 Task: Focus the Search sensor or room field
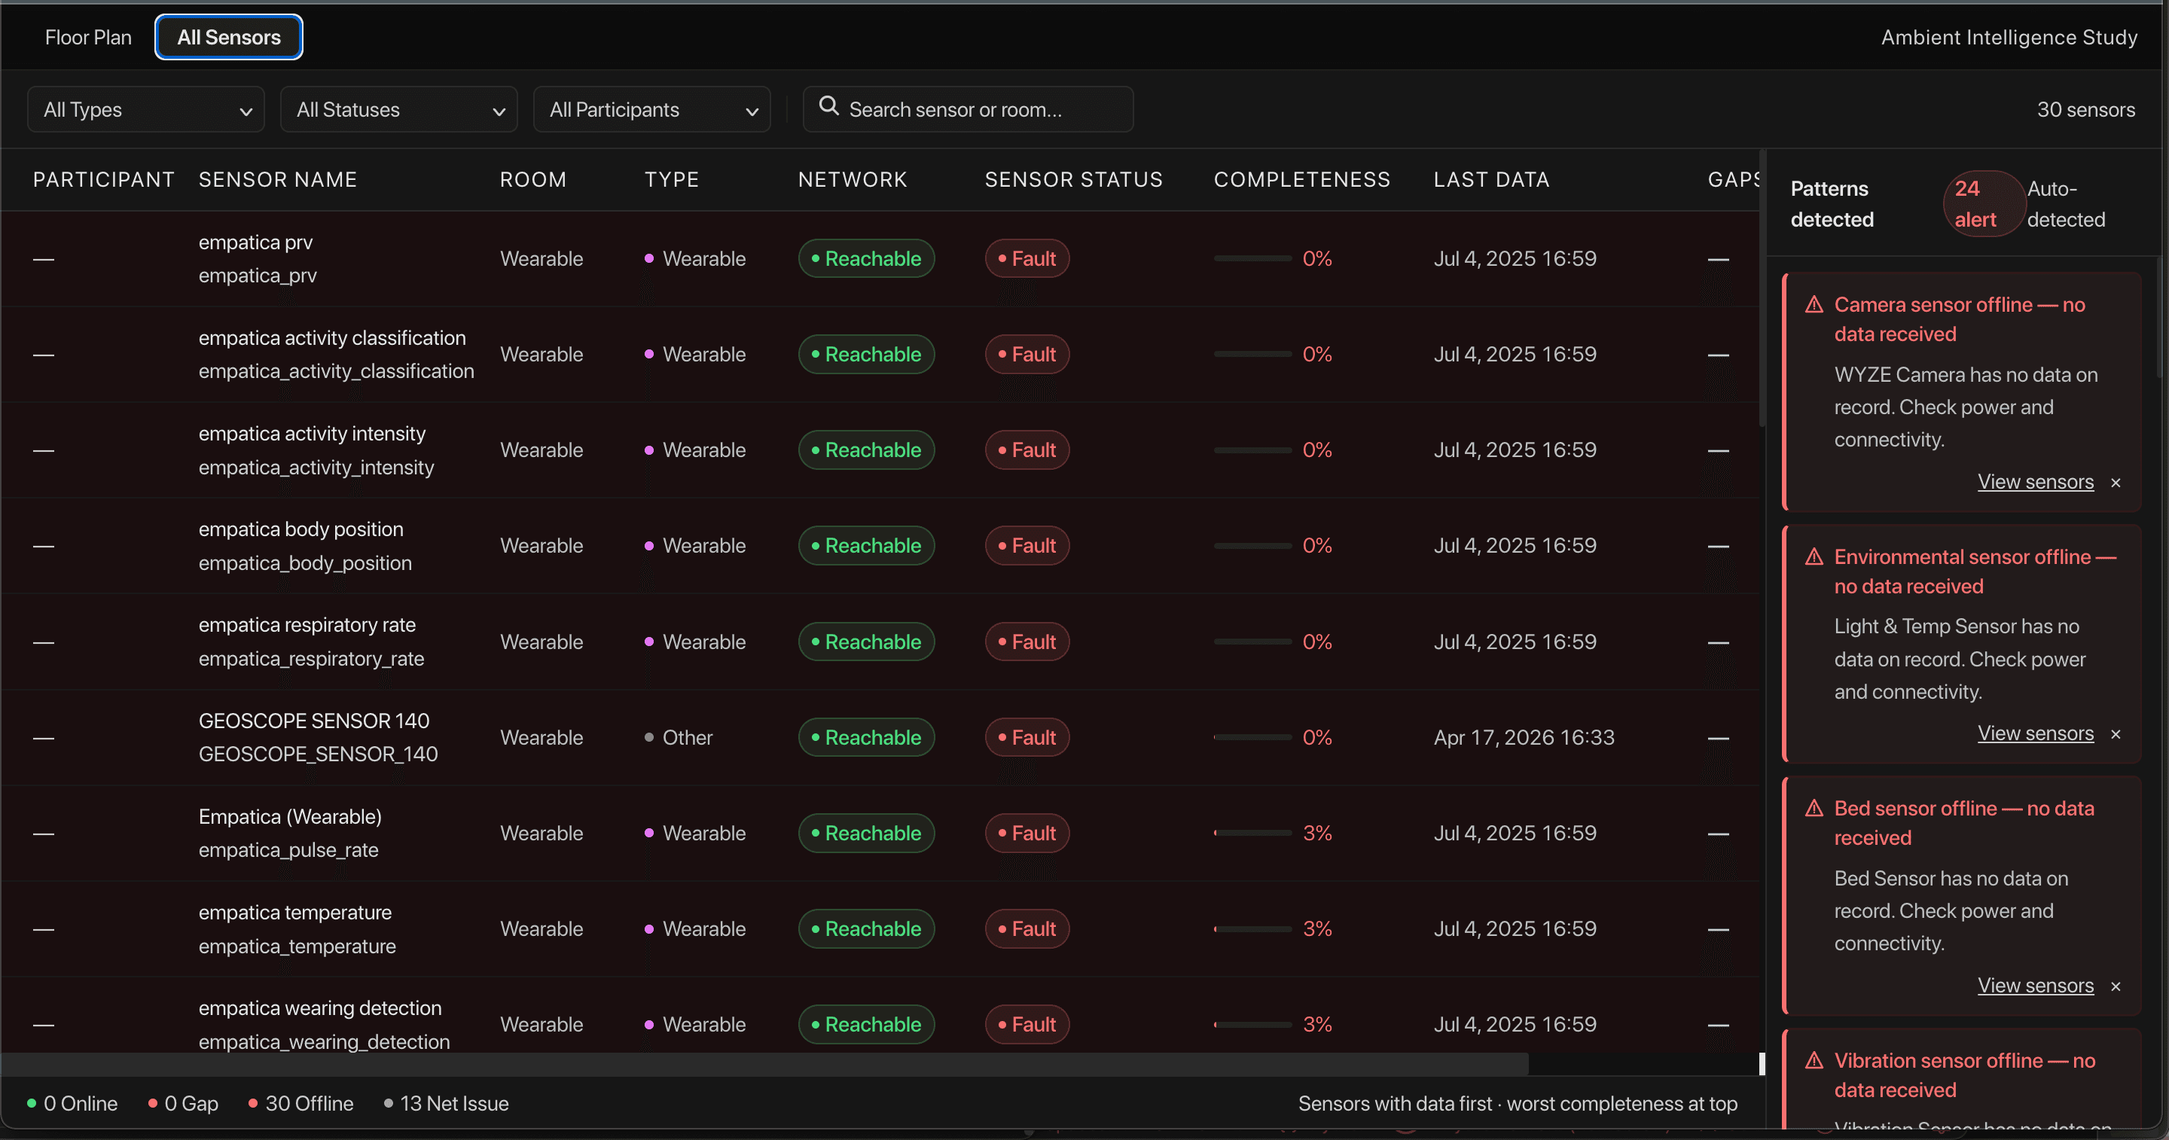tap(969, 109)
